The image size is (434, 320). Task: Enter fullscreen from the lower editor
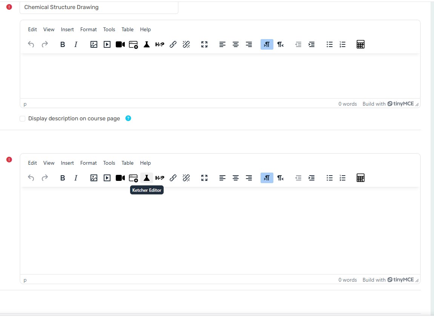(204, 178)
